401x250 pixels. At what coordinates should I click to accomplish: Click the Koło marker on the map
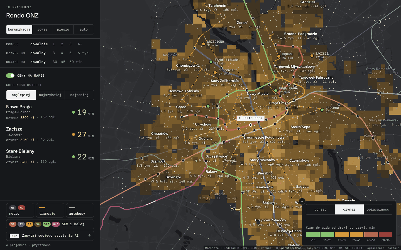point(208,106)
